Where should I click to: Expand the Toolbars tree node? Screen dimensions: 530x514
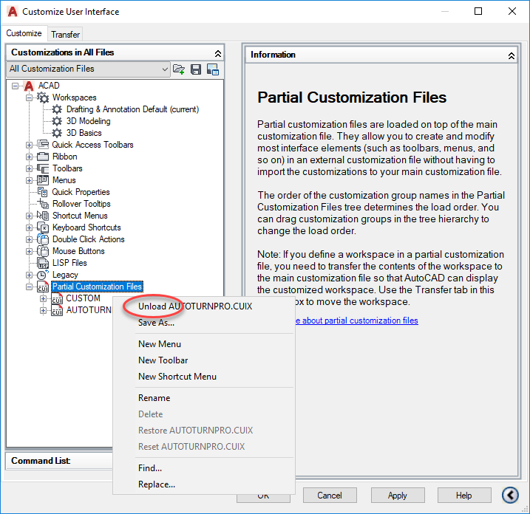tap(29, 169)
